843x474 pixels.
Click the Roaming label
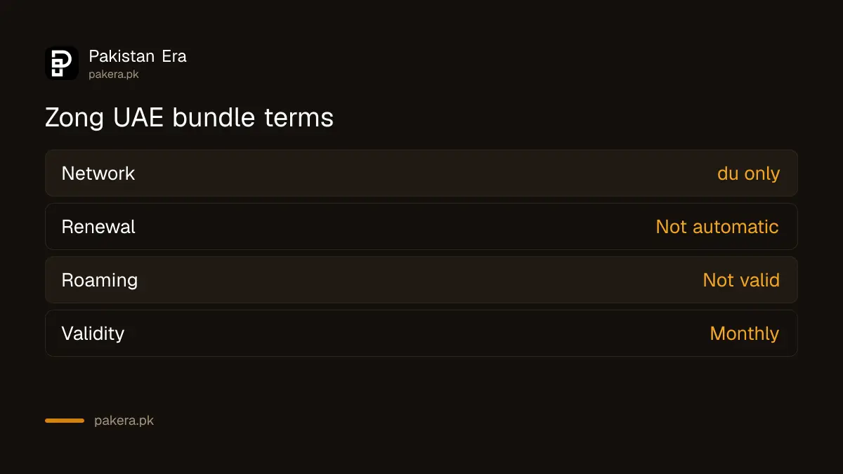point(100,280)
